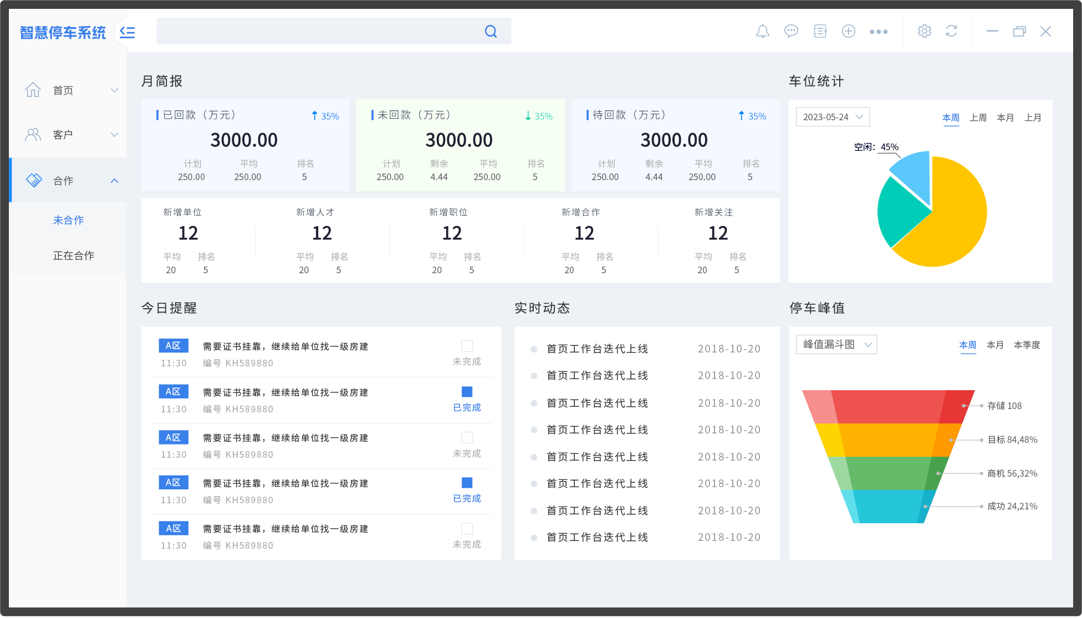Open notifications bell icon
The height and width of the screenshot is (618, 1082).
763,32
